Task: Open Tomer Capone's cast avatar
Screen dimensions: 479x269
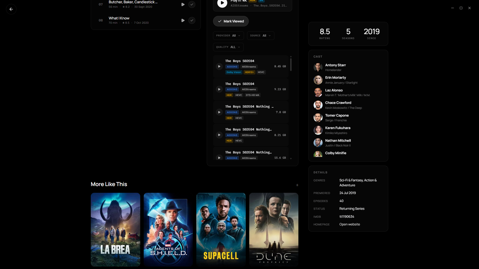Action: tap(318, 118)
